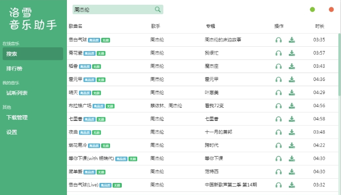Viewport: 341px width, 195px height.
Task: Play 七里香 headphone icon
Action: coord(279,119)
